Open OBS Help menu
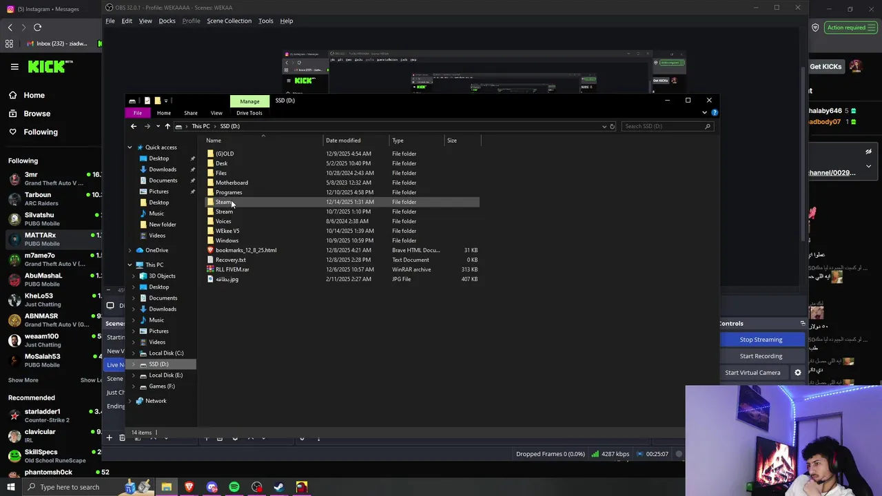 (x=286, y=21)
